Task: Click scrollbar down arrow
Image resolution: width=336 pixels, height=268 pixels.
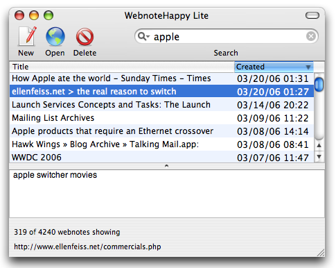Action: 319,157
